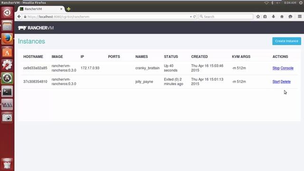
Task: Click the Instances page heading
Action: pyautogui.click(x=31, y=41)
